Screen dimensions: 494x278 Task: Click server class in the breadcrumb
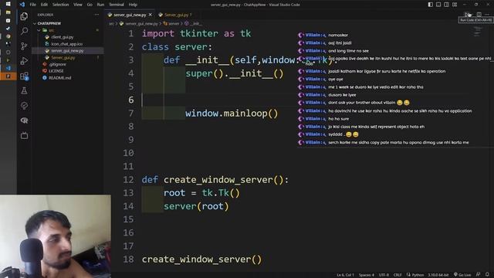[x=173, y=24]
